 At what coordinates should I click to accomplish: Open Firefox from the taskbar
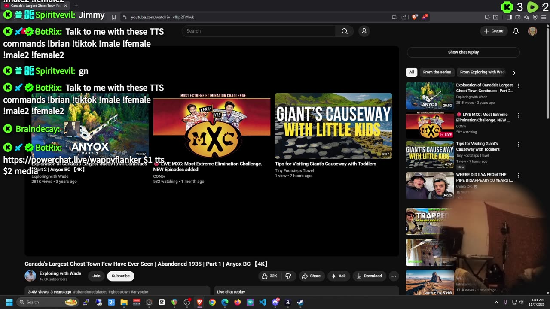pos(237,302)
